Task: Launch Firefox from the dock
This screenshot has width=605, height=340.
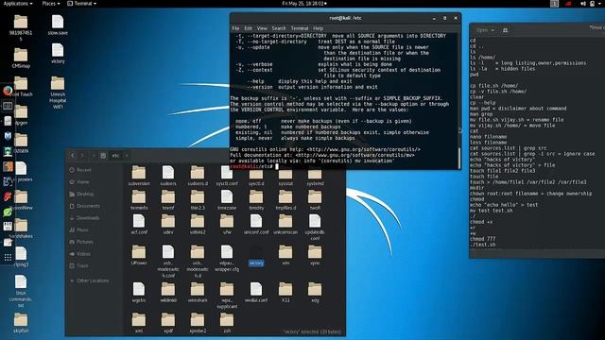Action: coord(8,91)
